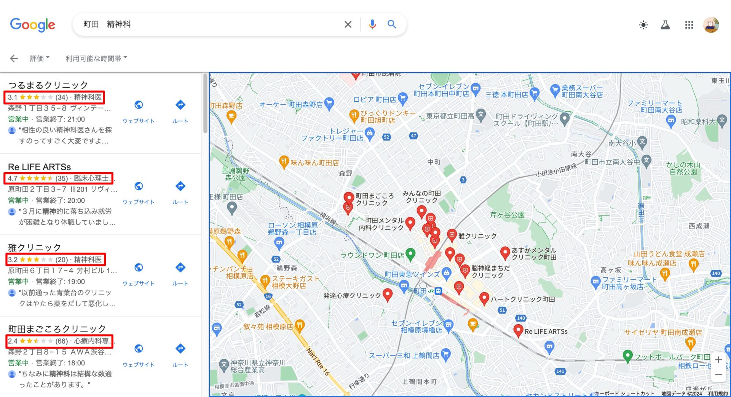Click the 発達心療クリニック map pin
The width and height of the screenshot is (731, 397).
pos(387,295)
